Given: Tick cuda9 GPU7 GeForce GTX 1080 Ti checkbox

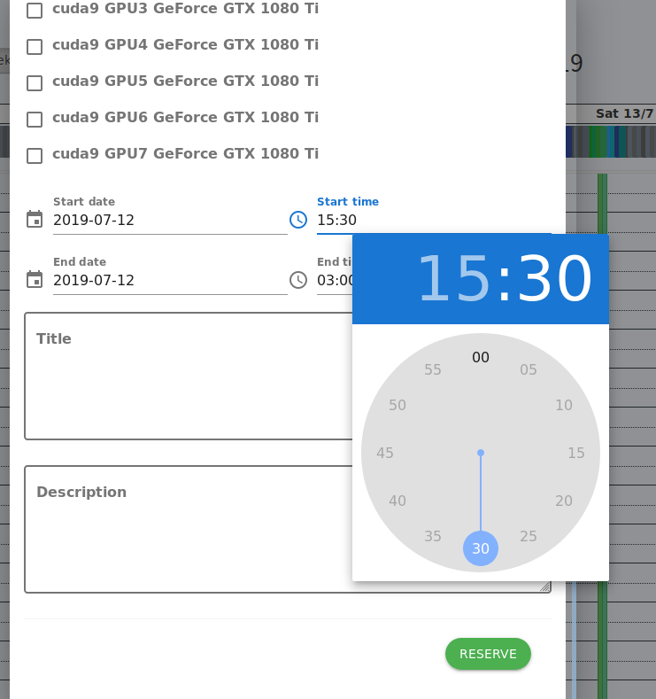Looking at the screenshot, I should (x=35, y=156).
